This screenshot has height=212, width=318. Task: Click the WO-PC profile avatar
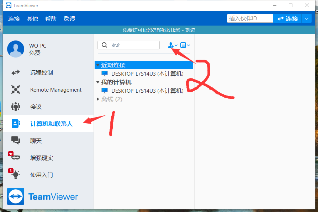[16, 49]
